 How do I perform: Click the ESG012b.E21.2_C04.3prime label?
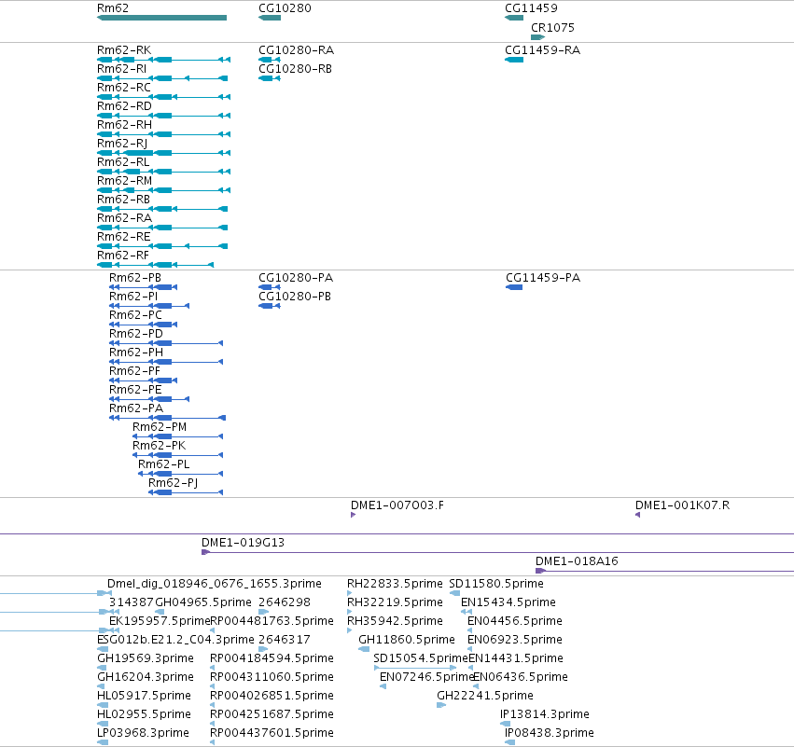tap(175, 640)
